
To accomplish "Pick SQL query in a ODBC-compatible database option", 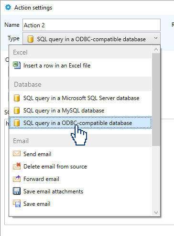I will click(80, 123).
